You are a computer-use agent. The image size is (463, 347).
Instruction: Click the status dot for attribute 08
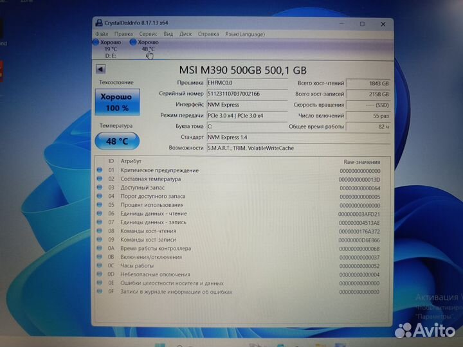click(100, 231)
